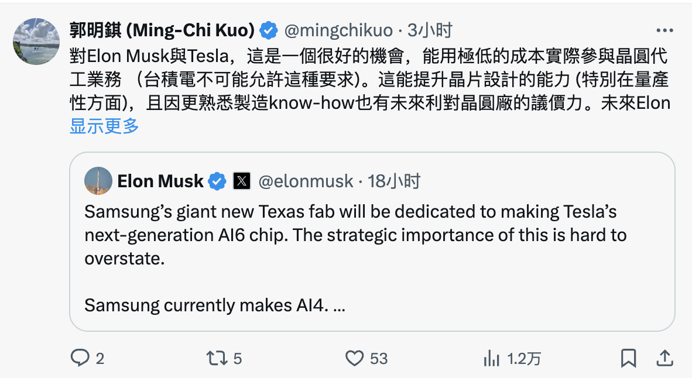
Task: Expand the post with 显示更多
Action: [104, 126]
